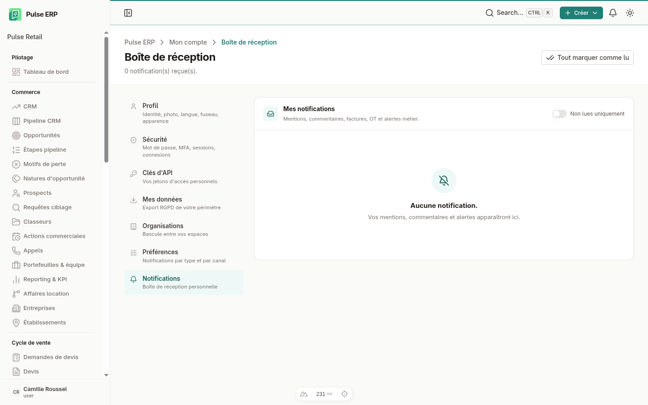
Task: Collapse the sidebar panel toggle icon
Action: coord(128,13)
